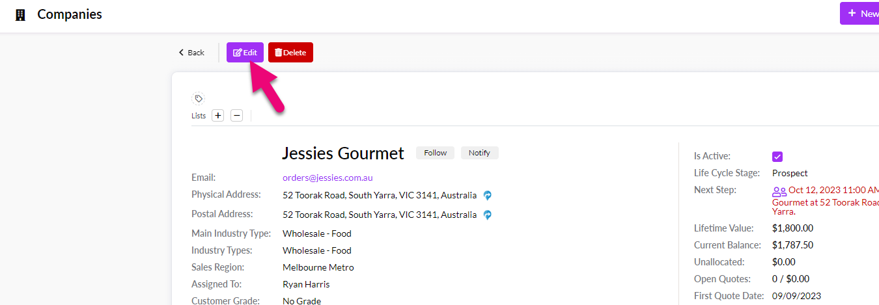Add to a list with plus icon
Screen dimensions: 879x305
pos(218,116)
